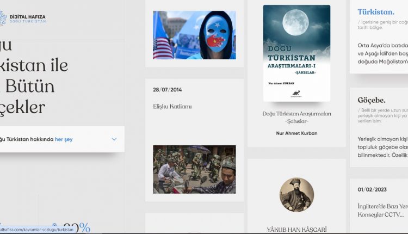Open the 'Türkistan.' glossary entry
Viewport: 408px width, 234px height.
[376, 11]
